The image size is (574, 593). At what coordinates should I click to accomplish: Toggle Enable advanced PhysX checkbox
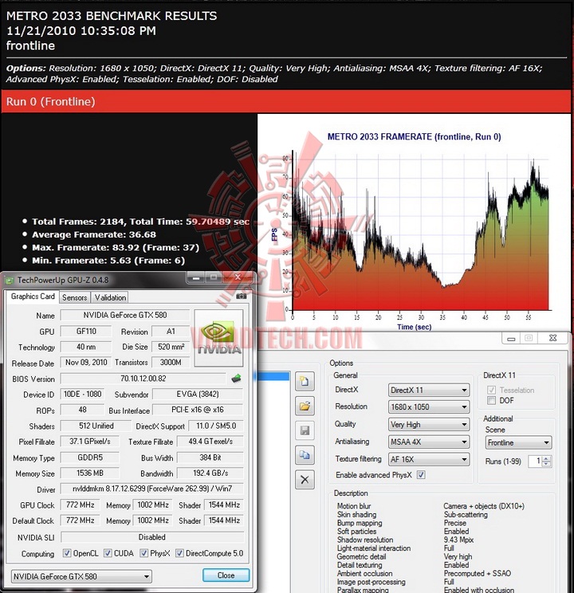[x=421, y=474]
